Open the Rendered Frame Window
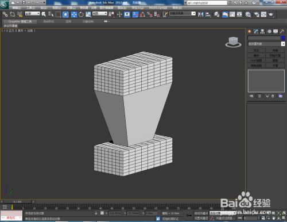The height and width of the screenshot is (222, 287). [263, 14]
